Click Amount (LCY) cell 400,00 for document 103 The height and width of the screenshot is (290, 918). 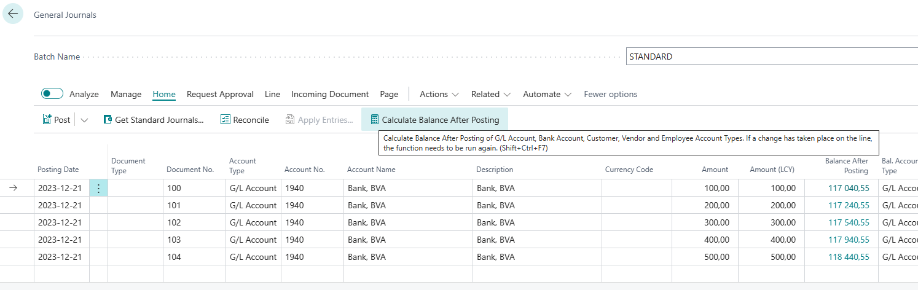click(x=771, y=240)
